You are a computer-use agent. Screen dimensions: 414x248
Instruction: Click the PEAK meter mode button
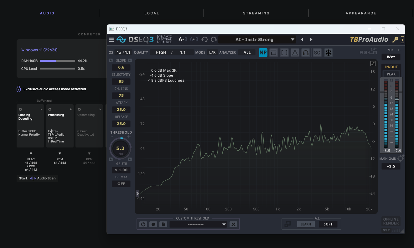(x=391, y=74)
